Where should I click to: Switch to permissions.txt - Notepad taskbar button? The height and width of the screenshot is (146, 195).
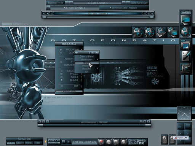click(124, 8)
